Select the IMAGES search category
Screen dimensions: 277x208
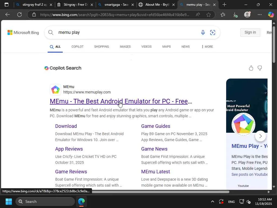125,47
